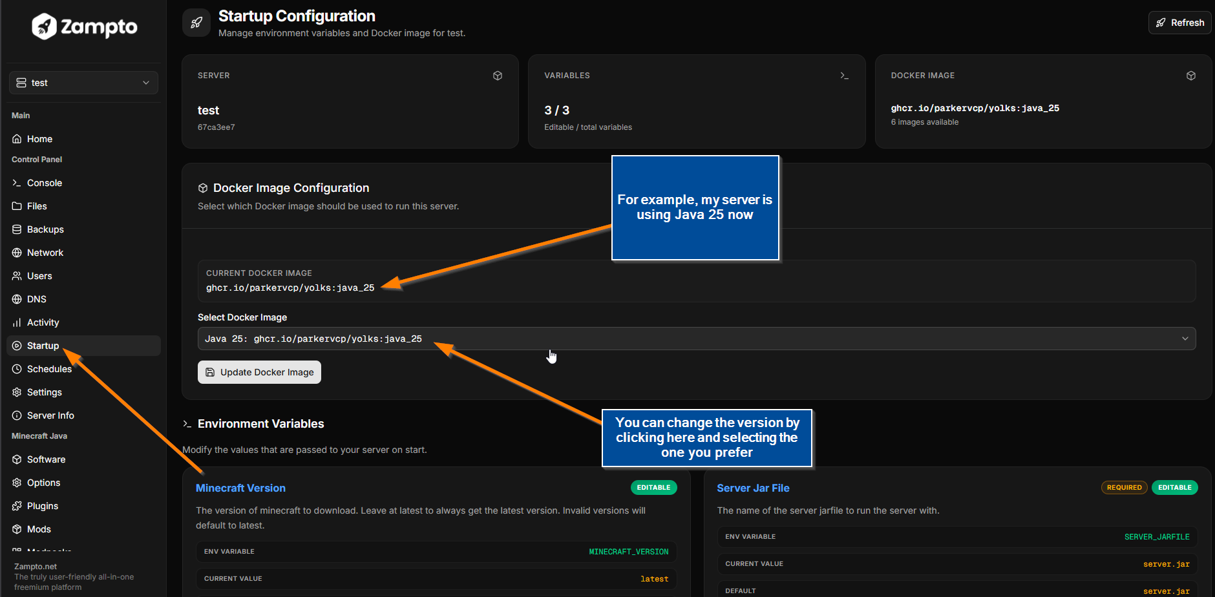Open the test server selector dropdown
The image size is (1215, 597).
(x=83, y=83)
